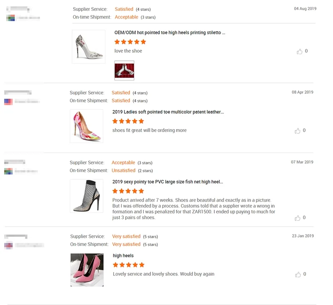Click thumbs-up on "shoes fit great" review
This screenshot has width=333, height=305.
[298, 131]
